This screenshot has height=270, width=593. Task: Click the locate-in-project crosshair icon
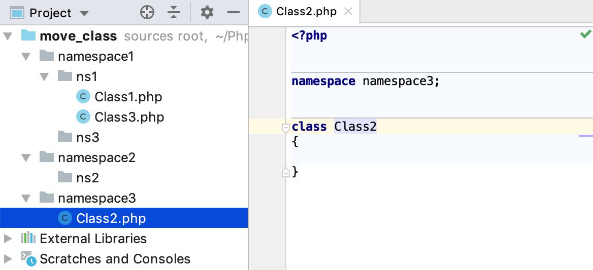(x=147, y=13)
